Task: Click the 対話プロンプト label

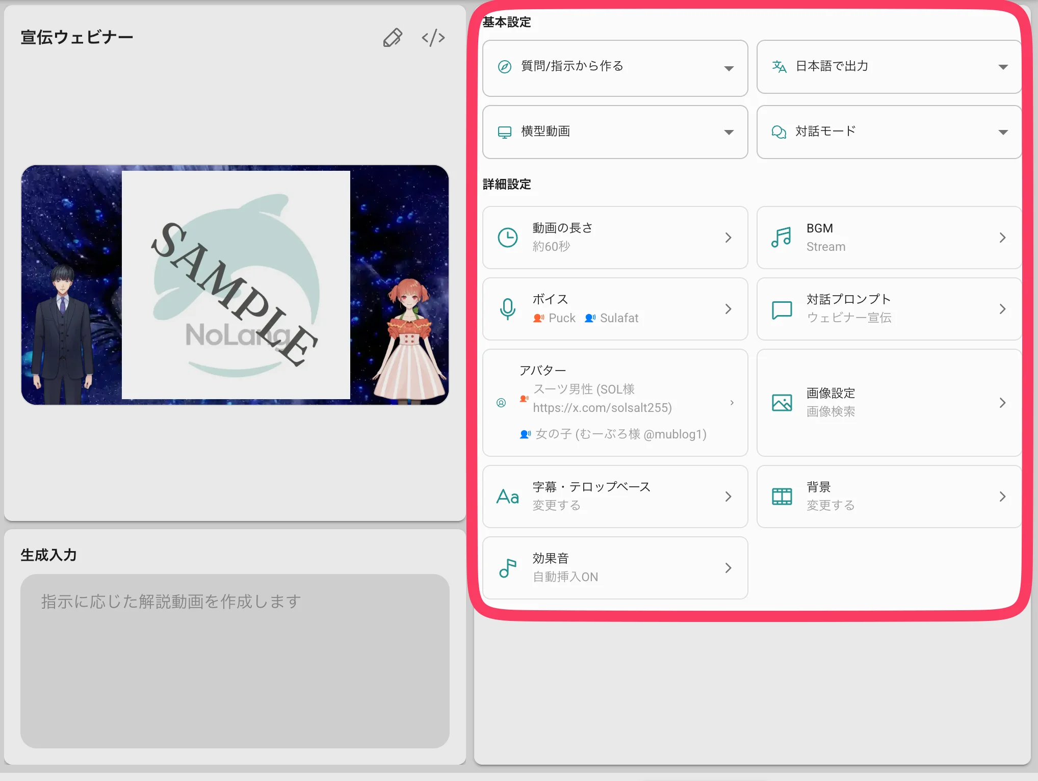Action: pos(849,299)
